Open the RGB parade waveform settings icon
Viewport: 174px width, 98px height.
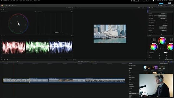click(72, 36)
